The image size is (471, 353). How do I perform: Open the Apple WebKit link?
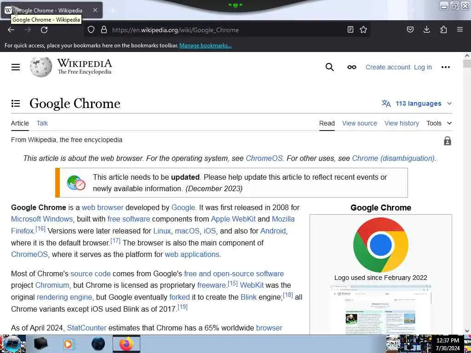click(x=233, y=219)
